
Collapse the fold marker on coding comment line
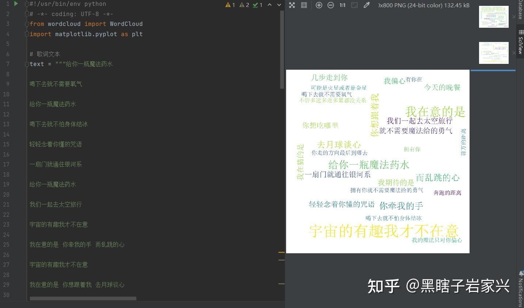point(27,14)
